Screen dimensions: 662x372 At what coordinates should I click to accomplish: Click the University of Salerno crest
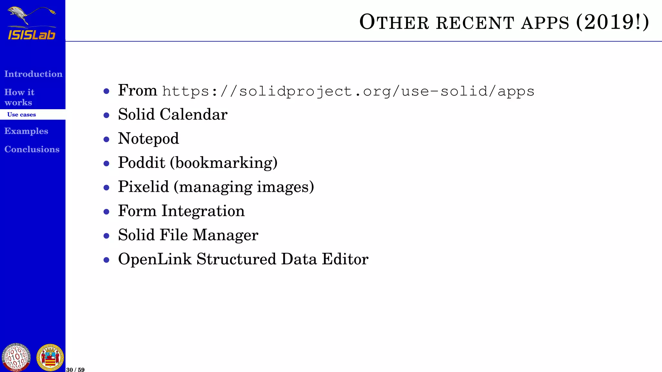[x=50, y=357]
